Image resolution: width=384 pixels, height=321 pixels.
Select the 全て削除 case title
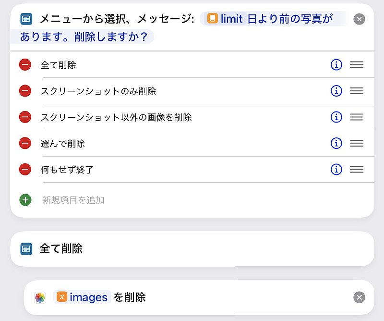point(61,248)
